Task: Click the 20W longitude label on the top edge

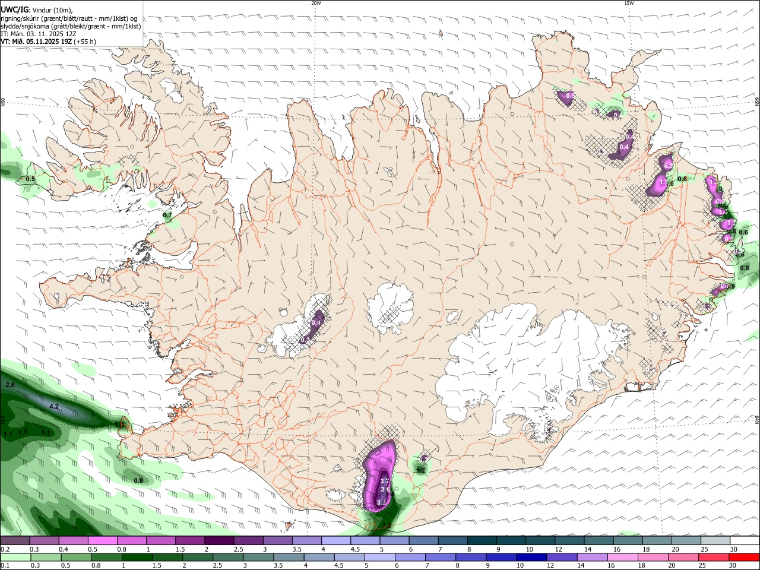Action: [x=316, y=3]
